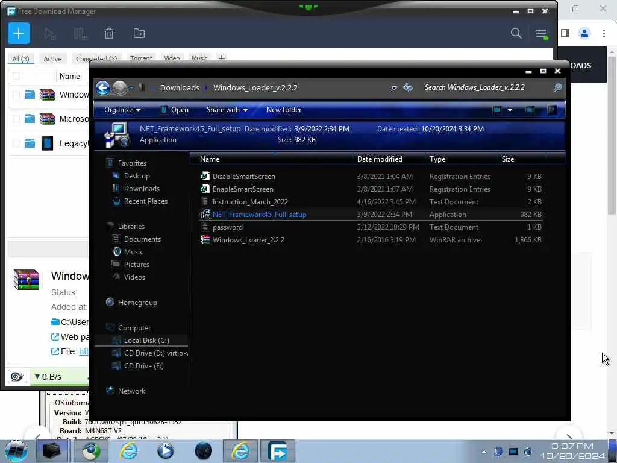Click the blue add download plus button
617x463 pixels.
(19, 34)
